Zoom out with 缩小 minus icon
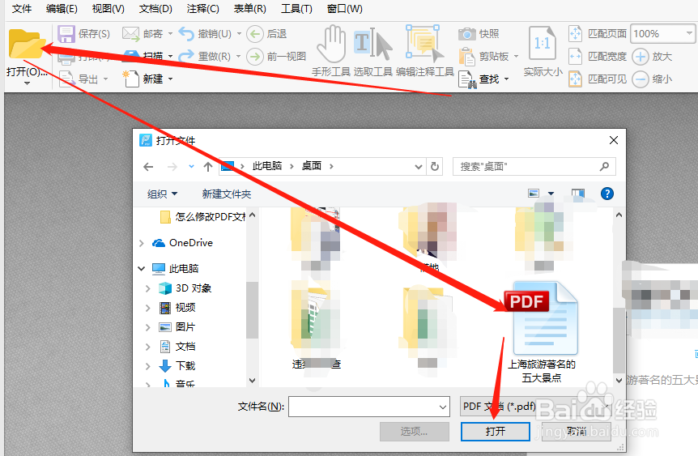Screen dimensions: 698x456 641,79
